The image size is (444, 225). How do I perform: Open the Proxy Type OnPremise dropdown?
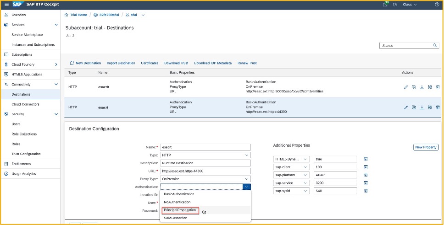pyautogui.click(x=247, y=179)
